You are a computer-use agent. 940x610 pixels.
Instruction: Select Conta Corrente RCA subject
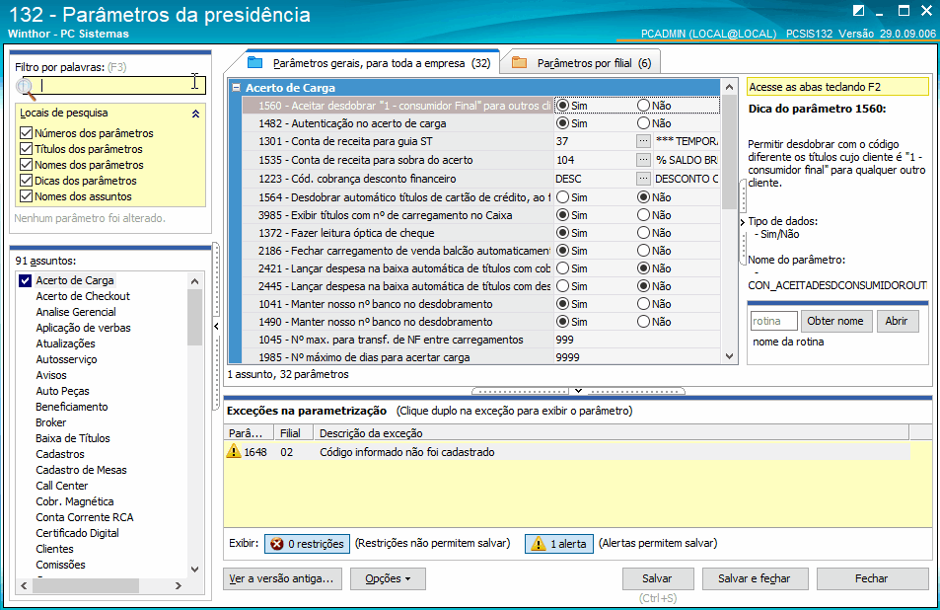click(85, 517)
